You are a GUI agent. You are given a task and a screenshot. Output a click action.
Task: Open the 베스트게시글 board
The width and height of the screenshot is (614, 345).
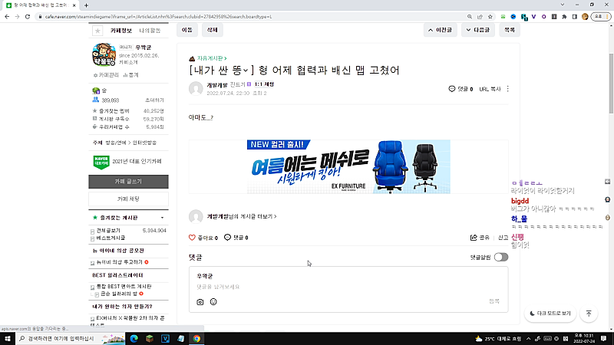[x=111, y=238]
